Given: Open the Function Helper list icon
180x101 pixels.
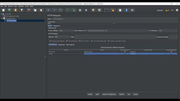Looking at the screenshot, I should point(120,10).
